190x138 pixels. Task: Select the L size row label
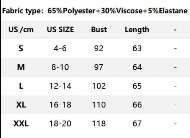point(21,86)
